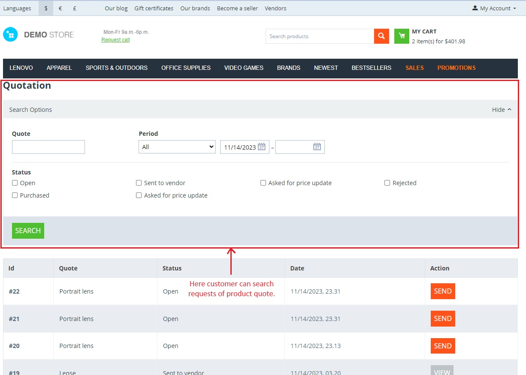
Task: Click the Request call link
Action: 115,40
